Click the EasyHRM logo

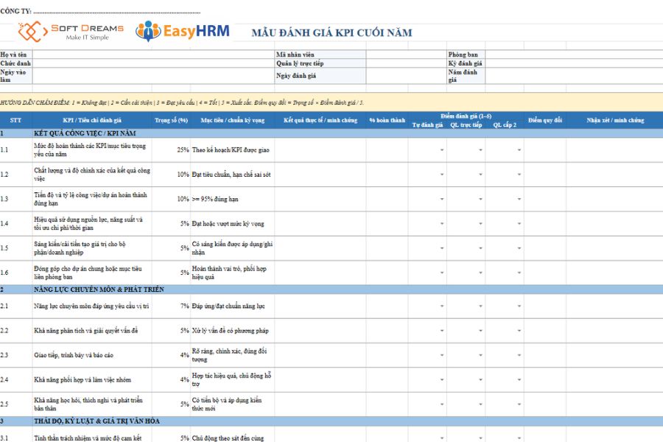(x=183, y=31)
